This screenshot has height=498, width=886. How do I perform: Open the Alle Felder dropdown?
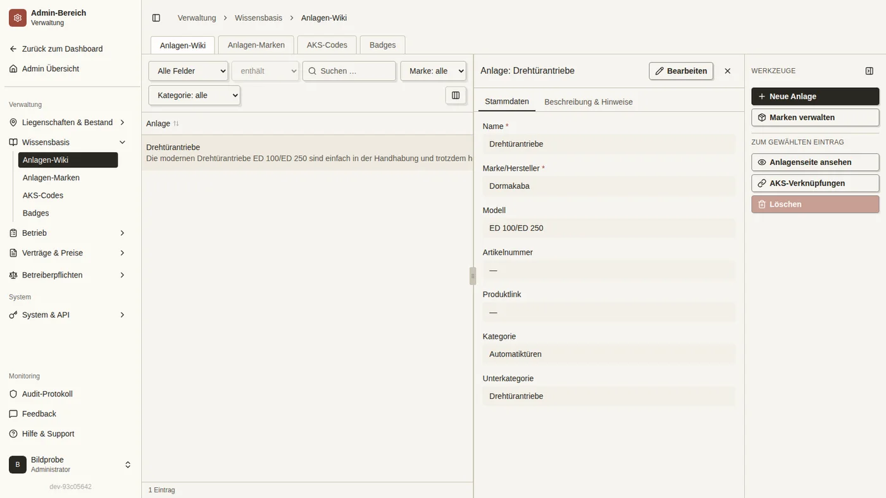(x=188, y=71)
